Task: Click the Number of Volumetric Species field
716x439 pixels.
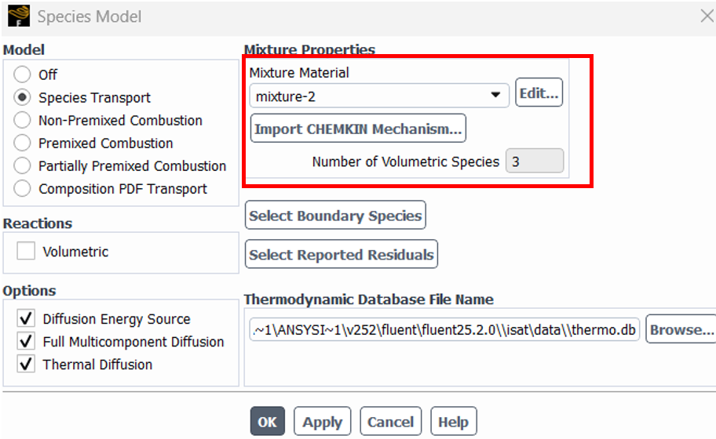Action: pyautogui.click(x=535, y=161)
